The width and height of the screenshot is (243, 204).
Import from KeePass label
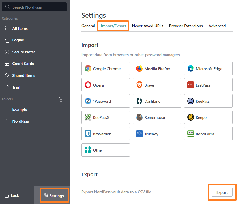click(202, 101)
